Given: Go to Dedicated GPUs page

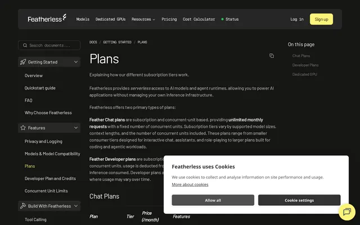Looking at the screenshot, I should [110, 19].
